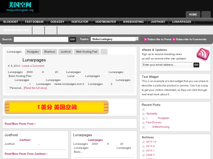Screen dimensions: 213x159
Task: Open the FAST DOMAIN menu item
Action: click(34, 22)
